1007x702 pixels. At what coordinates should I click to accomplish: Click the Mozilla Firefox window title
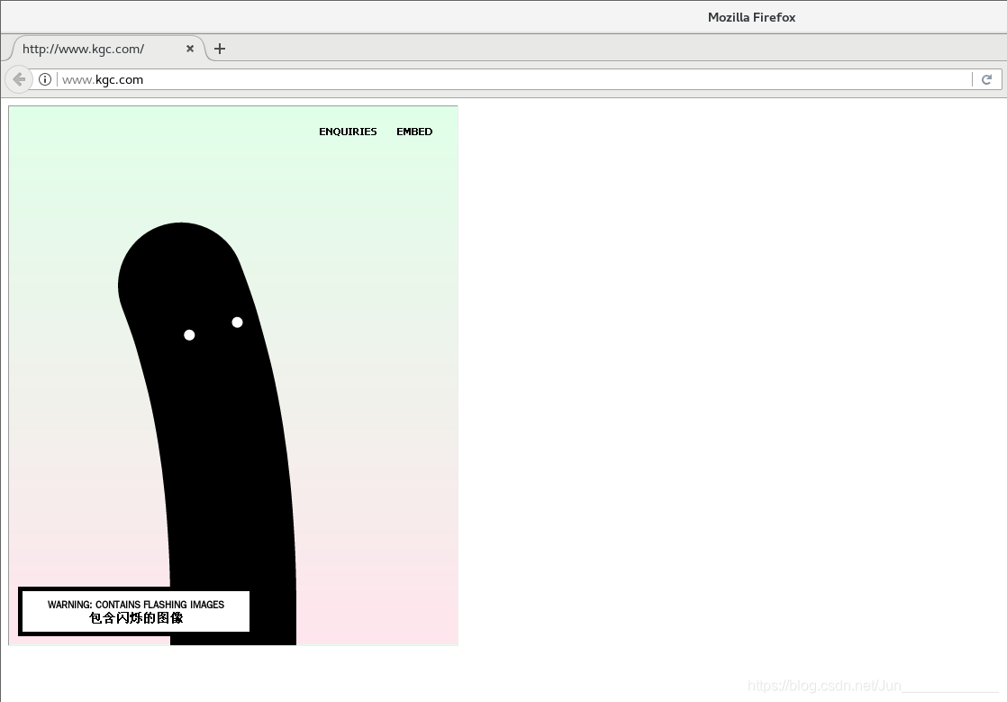751,17
